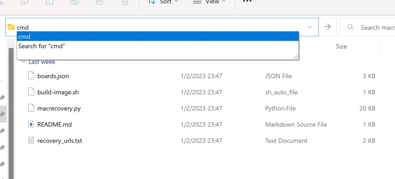Click the Delete trash icon
This screenshot has width=395, height=179.
125,2
